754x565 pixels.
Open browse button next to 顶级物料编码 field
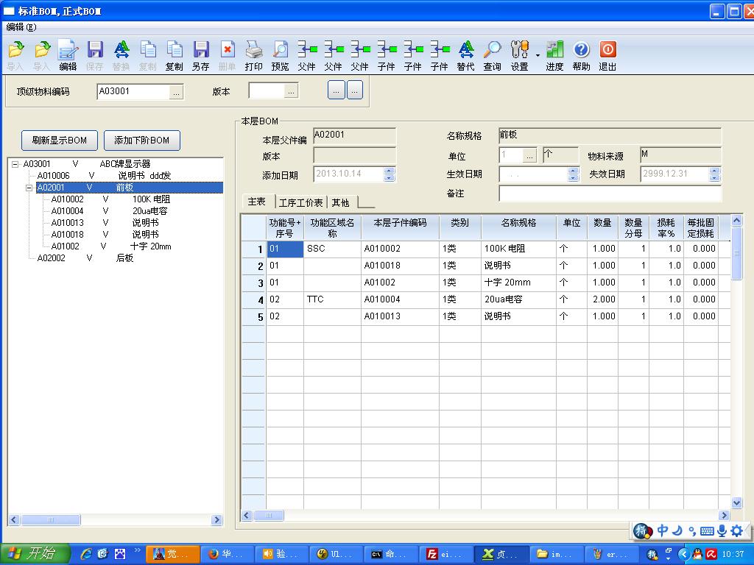pos(176,92)
